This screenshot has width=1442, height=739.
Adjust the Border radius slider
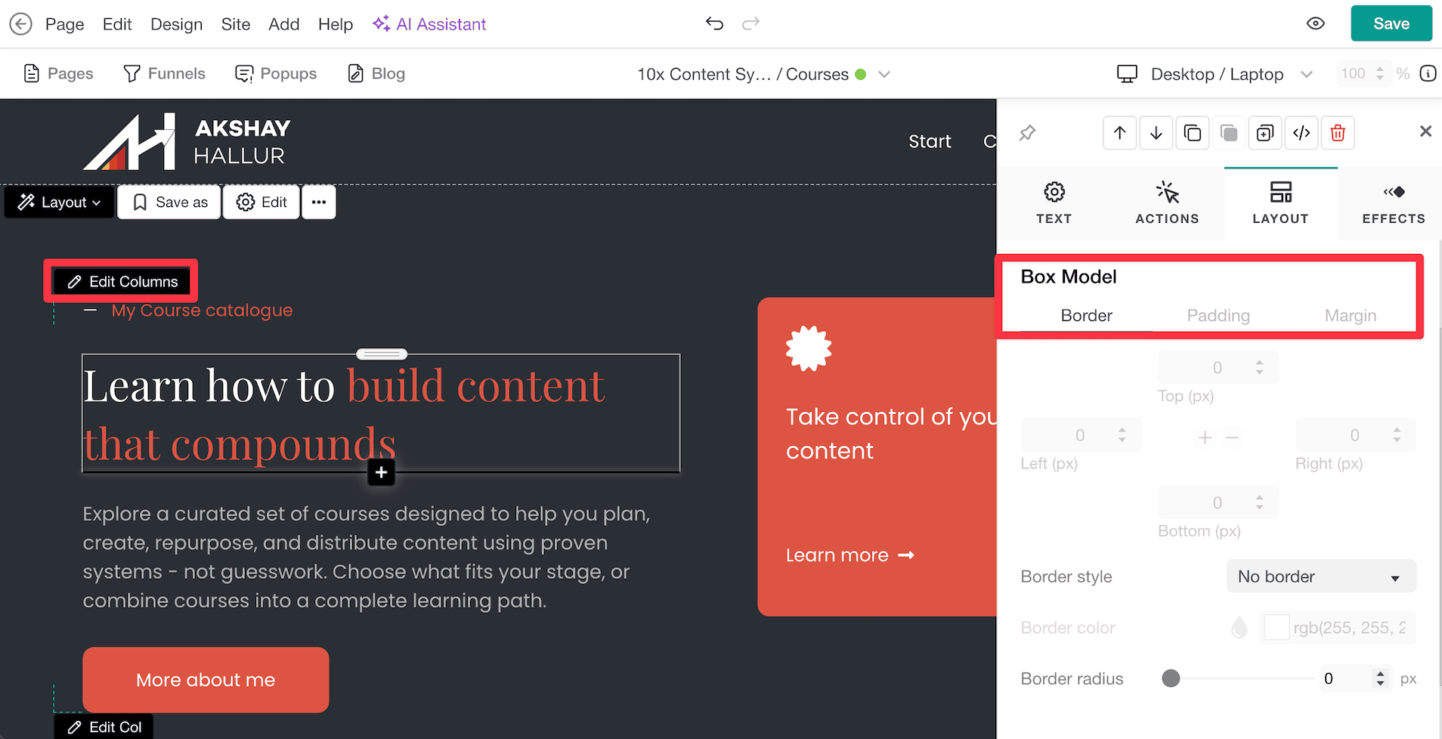pyautogui.click(x=1171, y=679)
